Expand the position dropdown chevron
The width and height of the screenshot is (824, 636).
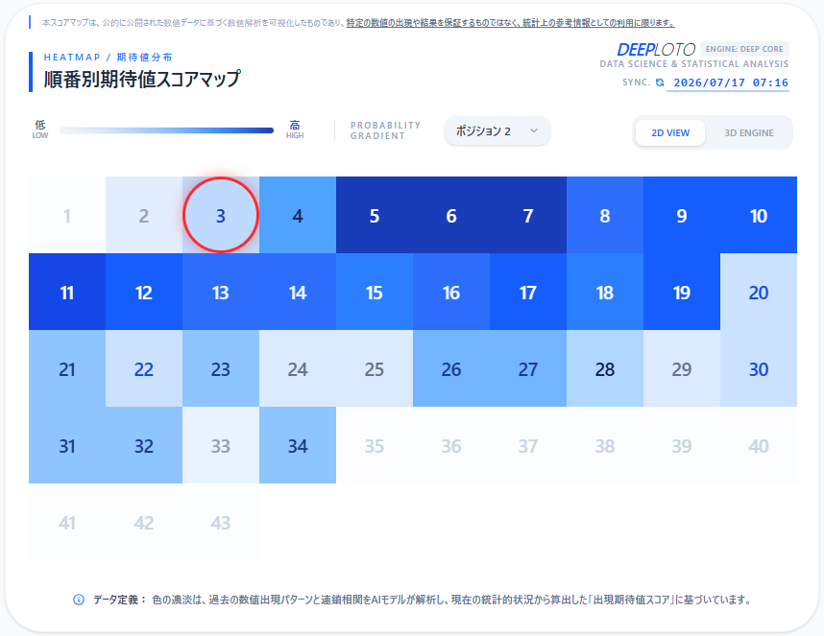pyautogui.click(x=534, y=130)
